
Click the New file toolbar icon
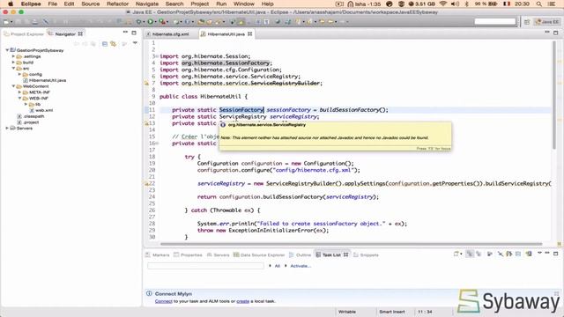6,22
